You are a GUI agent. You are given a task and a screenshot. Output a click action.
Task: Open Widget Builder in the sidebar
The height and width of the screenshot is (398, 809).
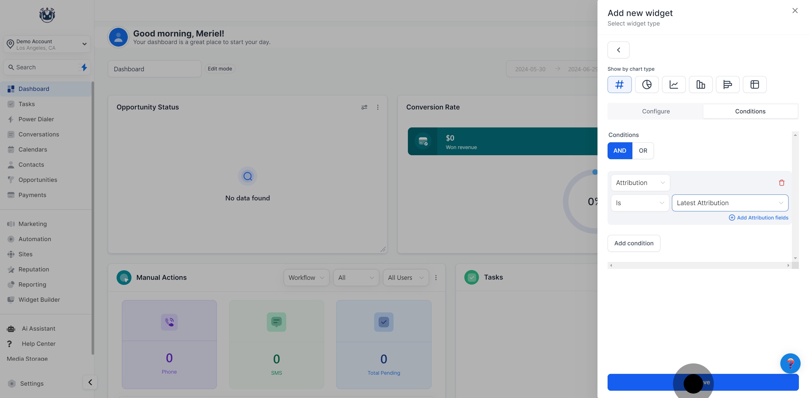[x=39, y=299]
